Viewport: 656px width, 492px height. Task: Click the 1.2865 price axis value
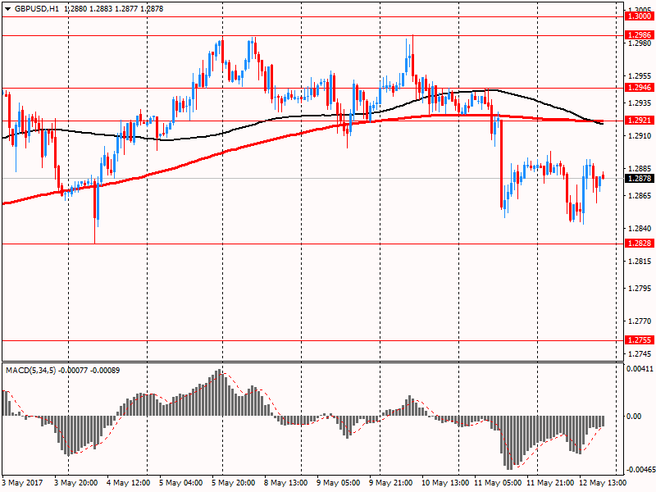point(640,195)
